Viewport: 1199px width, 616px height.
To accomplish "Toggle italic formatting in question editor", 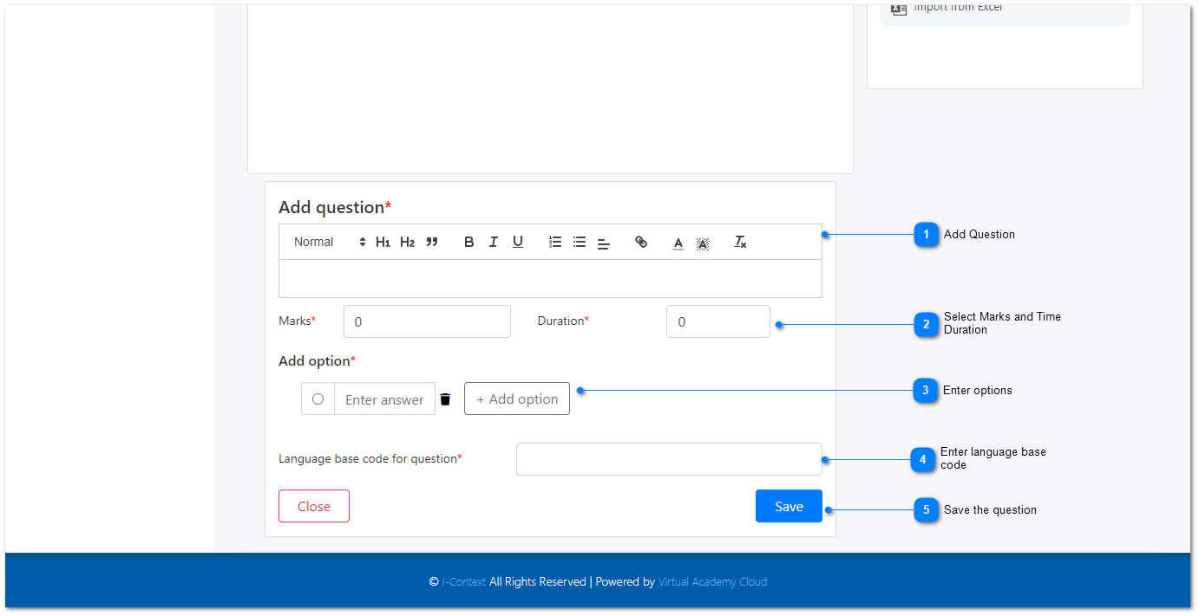I will pyautogui.click(x=493, y=243).
